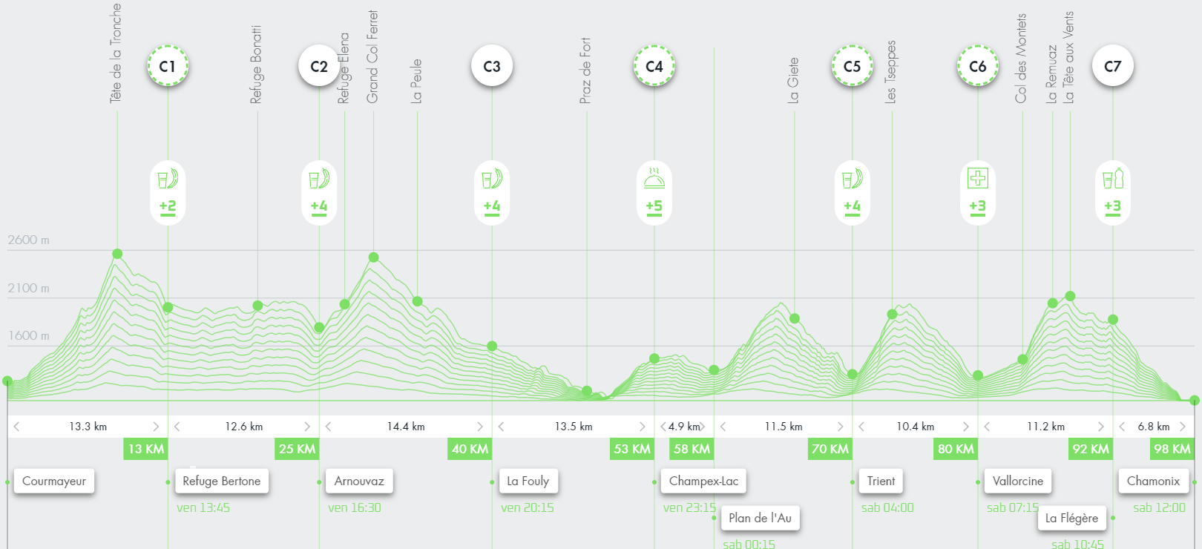Click the hot meal icon at C4
Viewport: 1202px width, 549px height.
tap(654, 179)
